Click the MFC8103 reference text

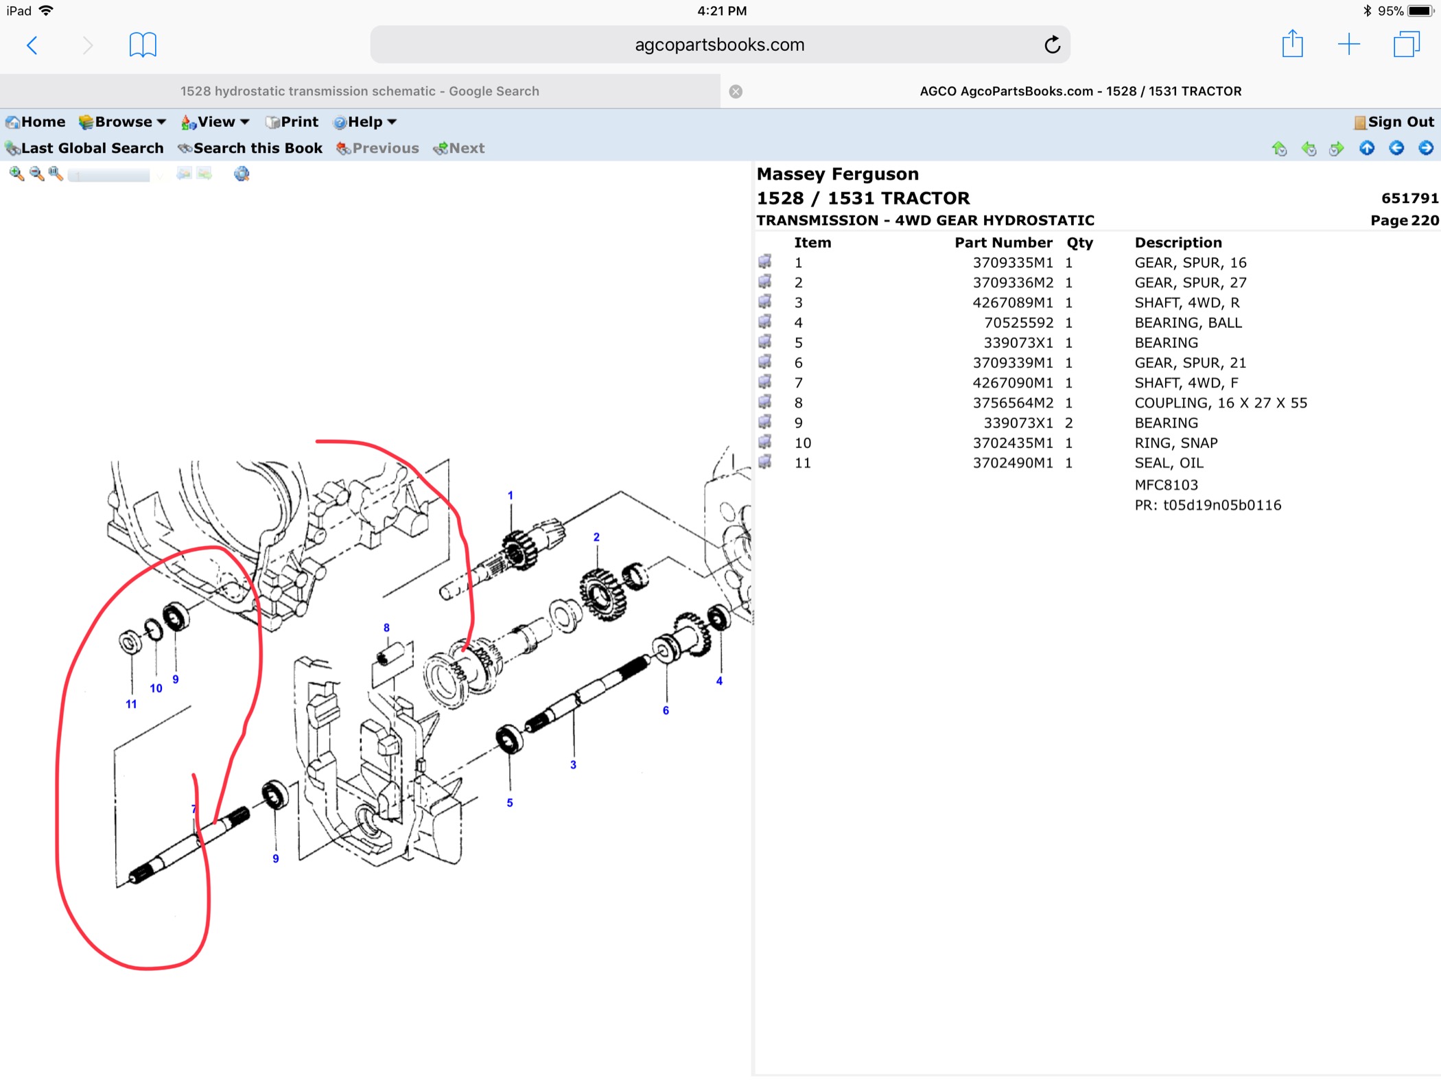pos(1166,485)
